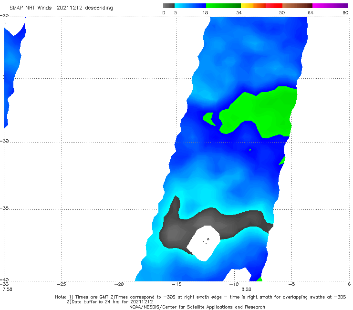
Task: Click the blue 5-18 segment of color bar
Action: click(190, 6)
